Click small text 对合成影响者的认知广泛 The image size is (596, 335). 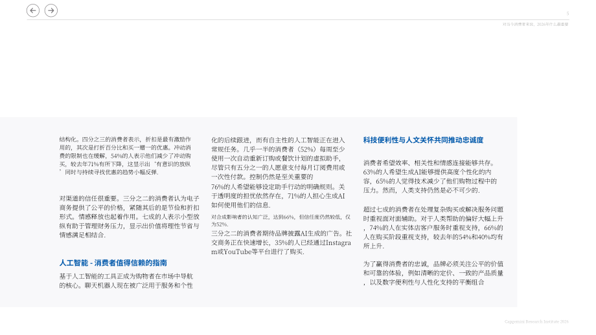[281, 221]
